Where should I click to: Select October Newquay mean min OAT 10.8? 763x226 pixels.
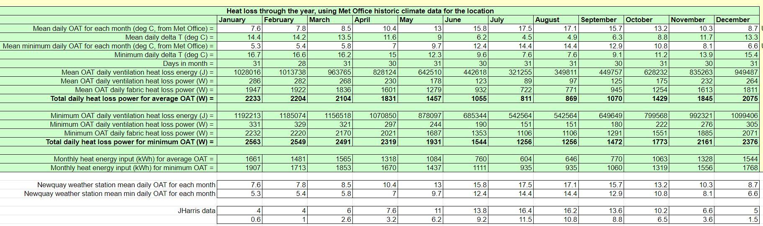pyautogui.click(x=646, y=193)
